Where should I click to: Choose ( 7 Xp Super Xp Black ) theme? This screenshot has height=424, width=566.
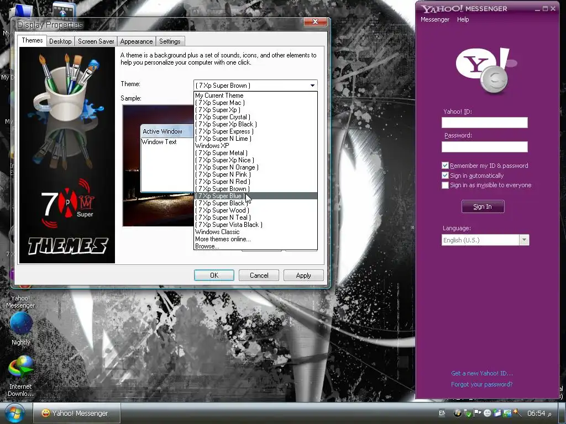pyautogui.click(x=255, y=124)
